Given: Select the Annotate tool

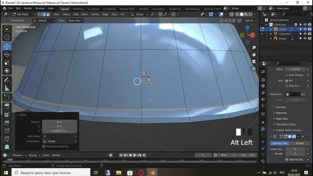Looking at the screenshot, I should tap(7, 80).
